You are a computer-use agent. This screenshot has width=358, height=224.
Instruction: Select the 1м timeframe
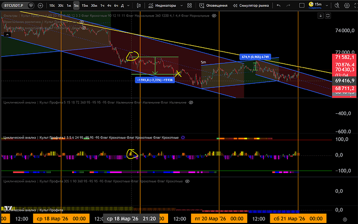(x=68, y=6)
